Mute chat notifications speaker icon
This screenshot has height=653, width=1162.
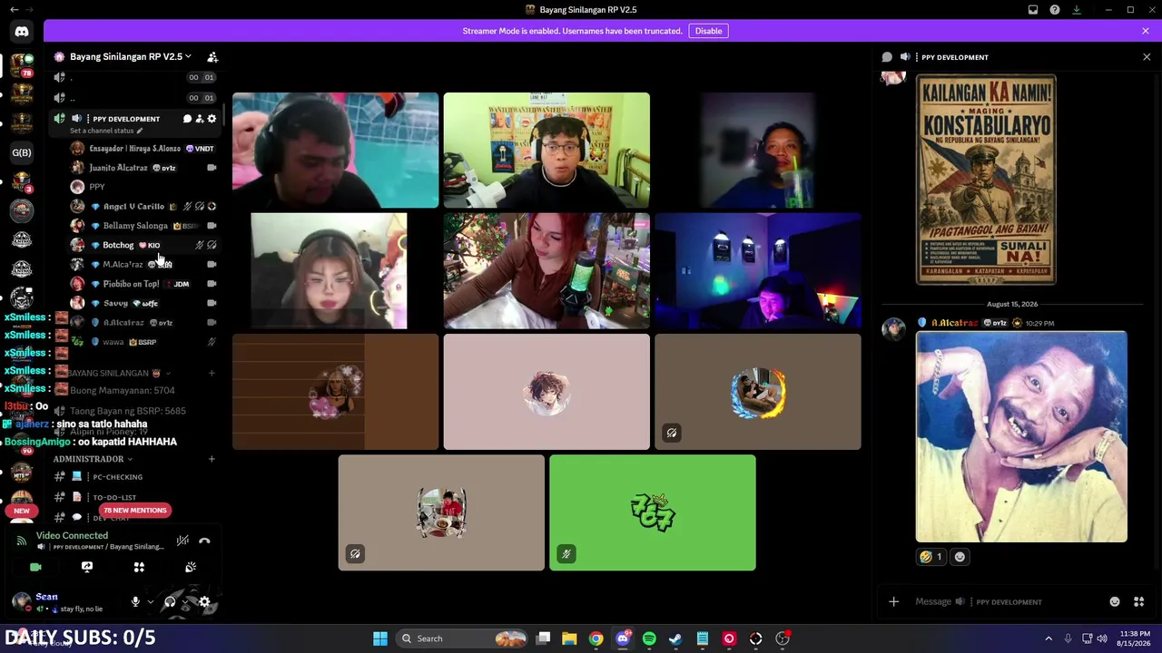pyautogui.click(x=905, y=57)
